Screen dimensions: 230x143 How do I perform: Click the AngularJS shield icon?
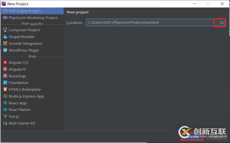click(5, 69)
